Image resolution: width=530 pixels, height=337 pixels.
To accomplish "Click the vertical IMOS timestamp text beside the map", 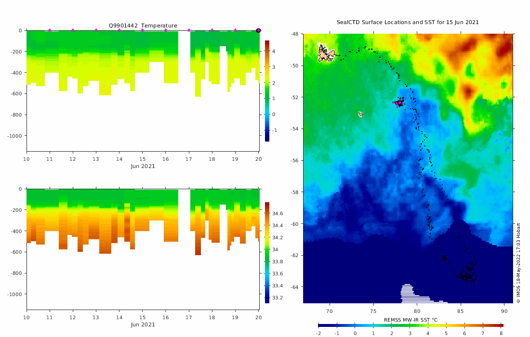I will point(518,263).
